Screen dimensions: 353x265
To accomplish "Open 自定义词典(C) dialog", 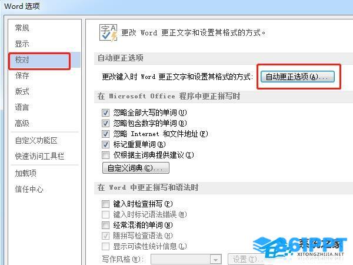I will click(136, 168).
